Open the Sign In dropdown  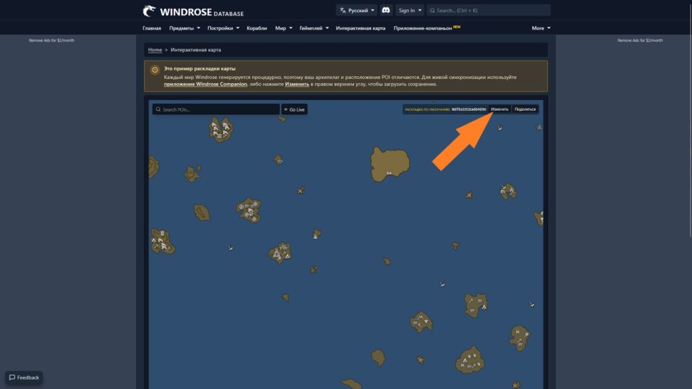point(410,10)
